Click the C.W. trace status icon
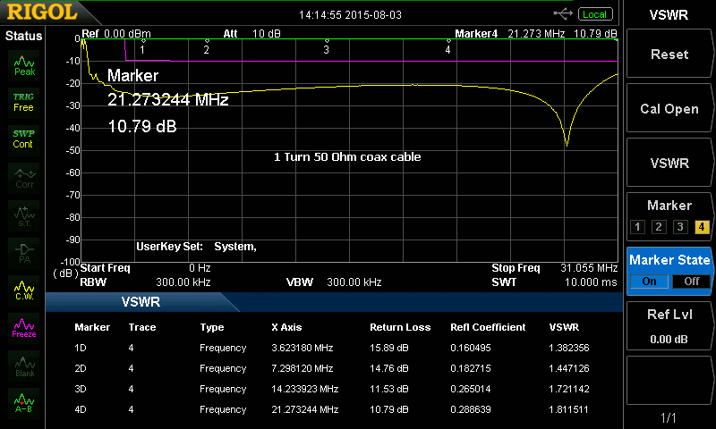 [24, 289]
